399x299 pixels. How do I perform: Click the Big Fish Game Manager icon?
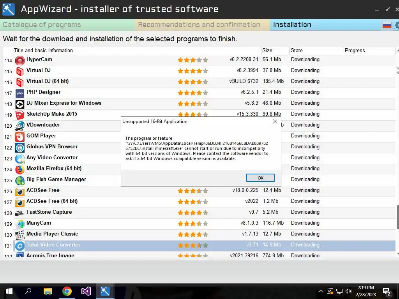(19, 181)
